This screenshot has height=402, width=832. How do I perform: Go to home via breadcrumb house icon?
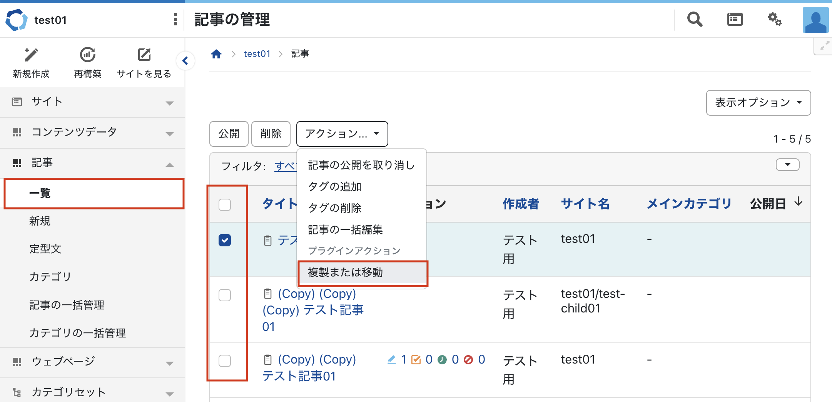pos(216,54)
